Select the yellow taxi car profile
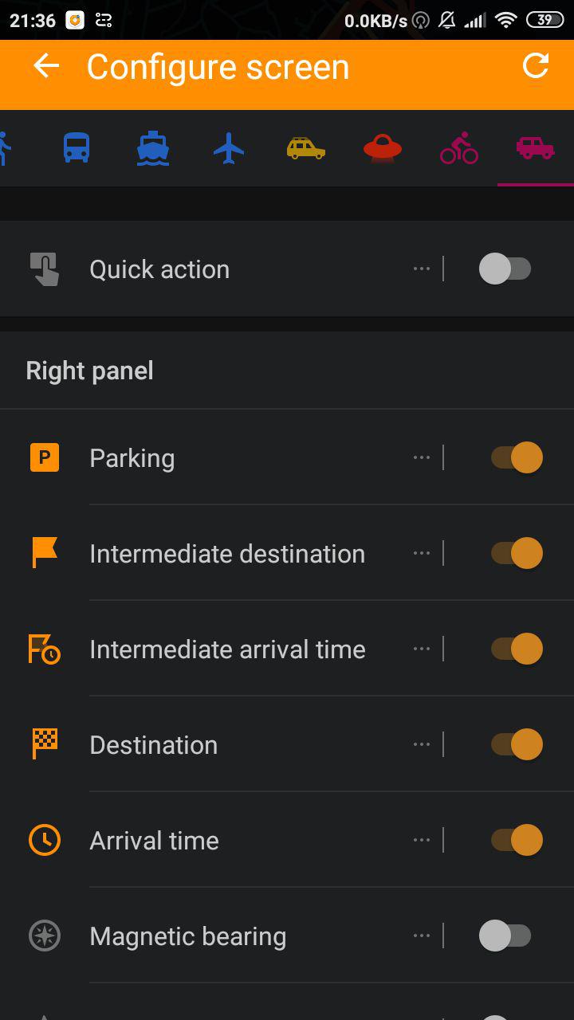Screen dimensions: 574x1020 click(x=306, y=148)
